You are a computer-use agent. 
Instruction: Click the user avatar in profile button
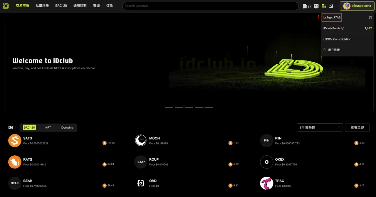click(x=347, y=6)
